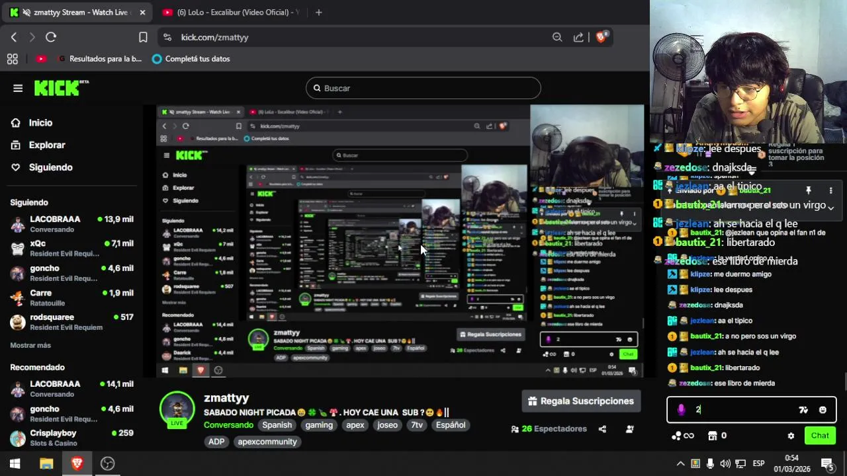847x476 pixels.
Task: Send the message with the Chat button
Action: (x=820, y=436)
